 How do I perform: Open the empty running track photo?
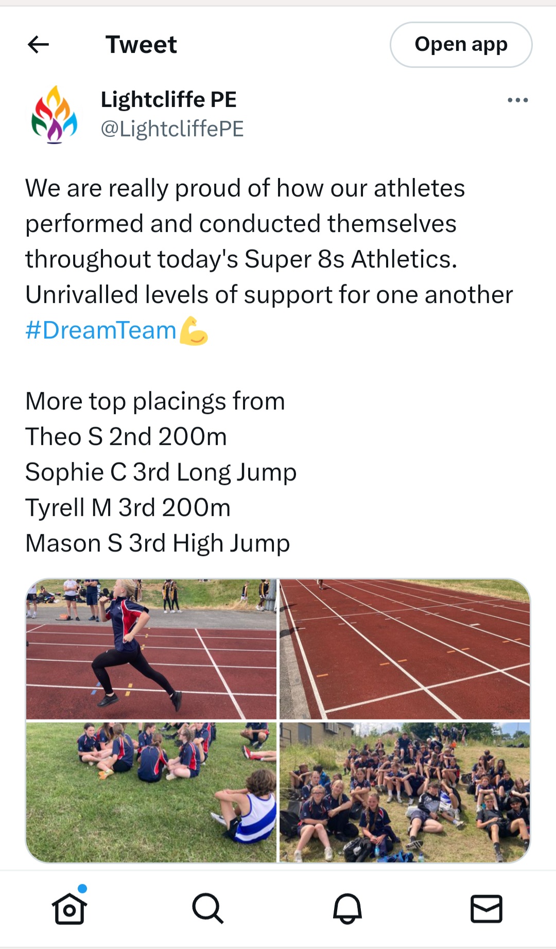tap(405, 649)
